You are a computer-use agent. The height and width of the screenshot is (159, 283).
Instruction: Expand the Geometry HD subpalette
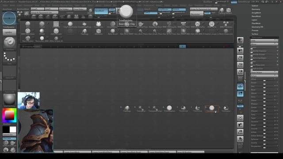point(257,27)
